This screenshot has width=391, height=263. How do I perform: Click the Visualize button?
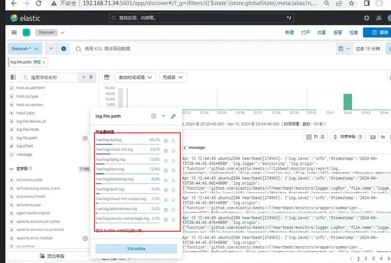click(136, 249)
